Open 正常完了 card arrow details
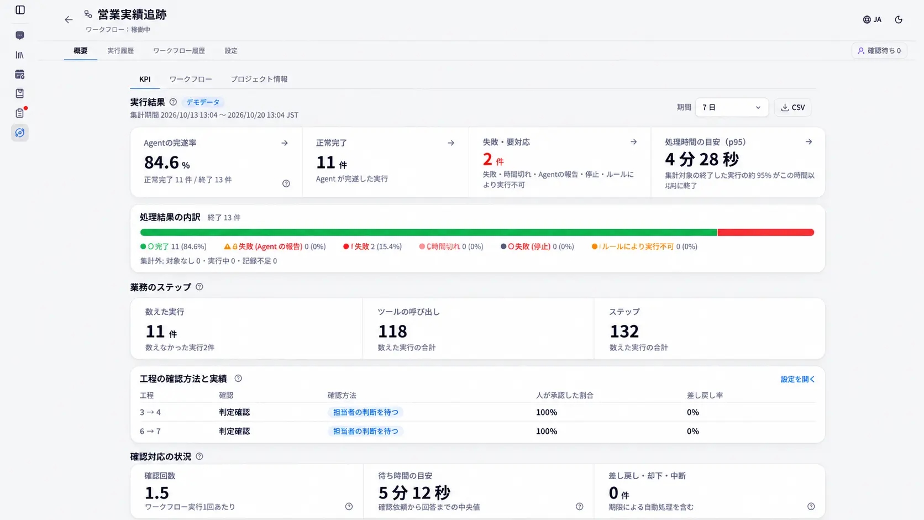 click(451, 143)
